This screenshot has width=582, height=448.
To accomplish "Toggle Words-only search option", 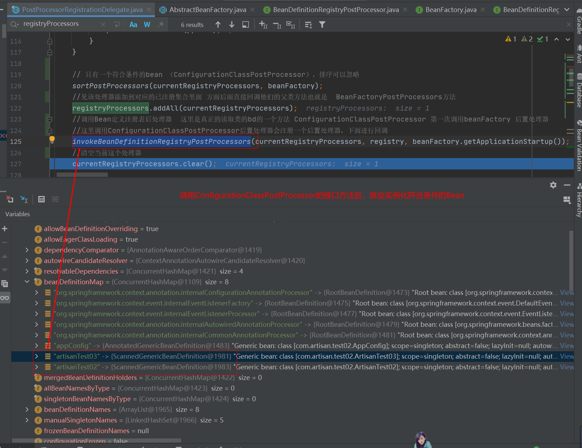I will pos(147,24).
